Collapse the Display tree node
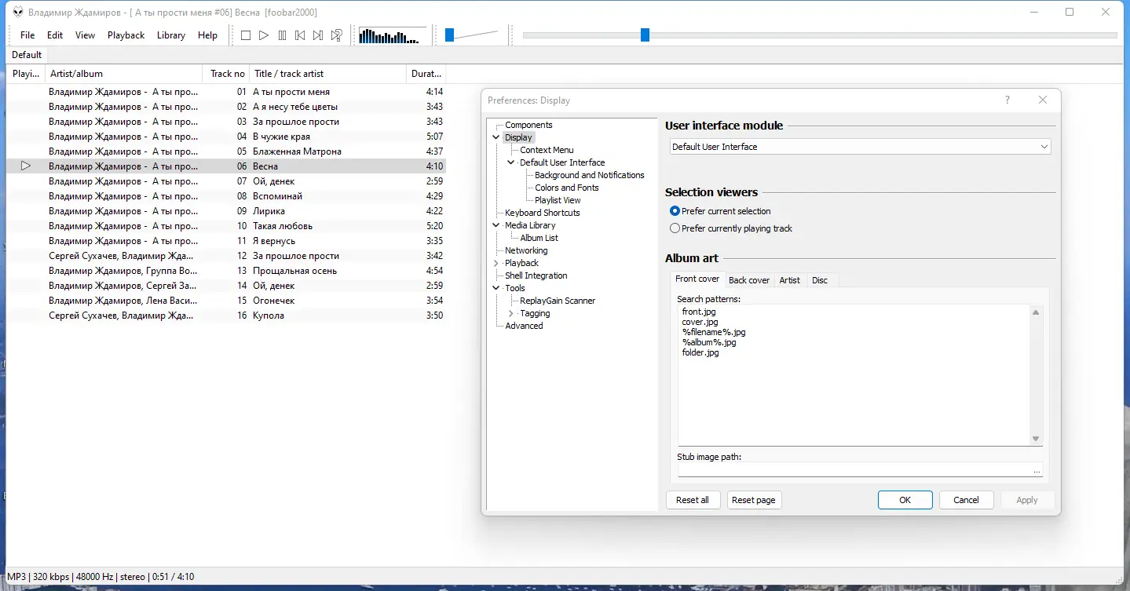 point(496,137)
